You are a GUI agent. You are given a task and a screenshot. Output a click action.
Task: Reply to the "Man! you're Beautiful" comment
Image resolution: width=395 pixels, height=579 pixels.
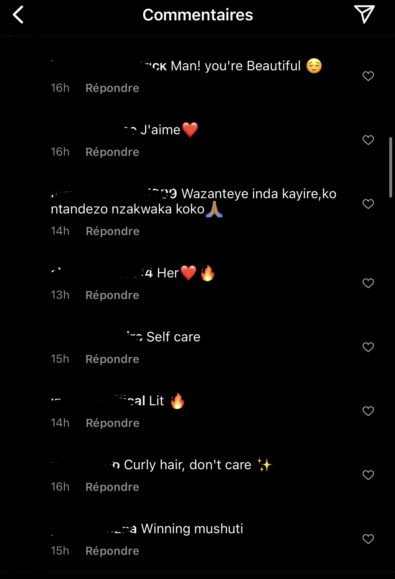(x=112, y=88)
